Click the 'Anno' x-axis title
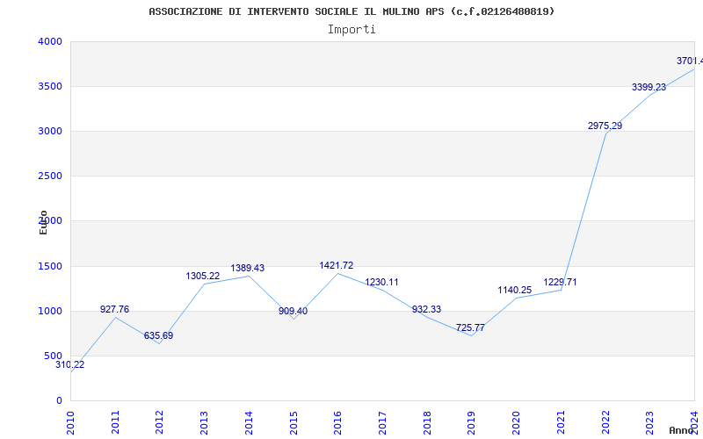This screenshot has height=439, width=703. pos(682,430)
